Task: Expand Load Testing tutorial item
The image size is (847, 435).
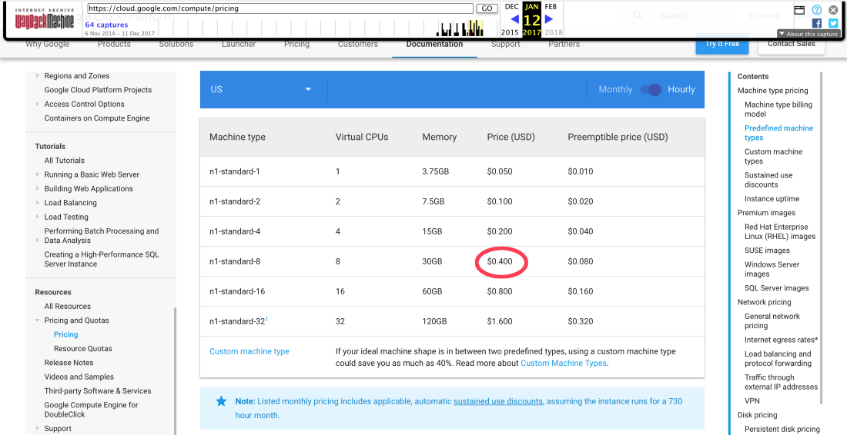Action: [x=37, y=217]
